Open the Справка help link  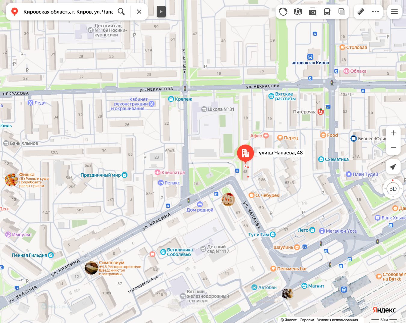click(x=307, y=320)
